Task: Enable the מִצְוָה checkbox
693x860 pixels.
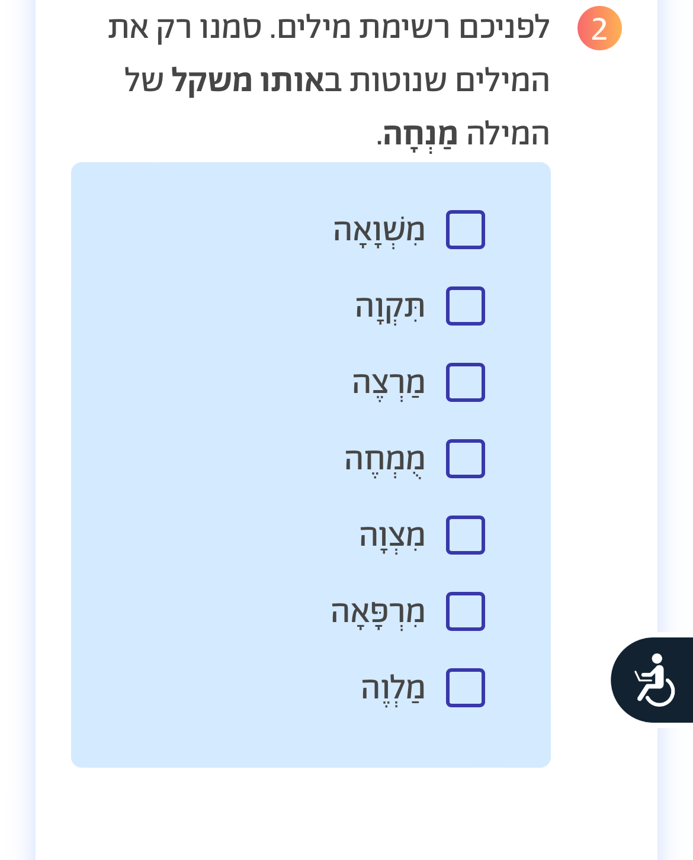Action: 466,535
